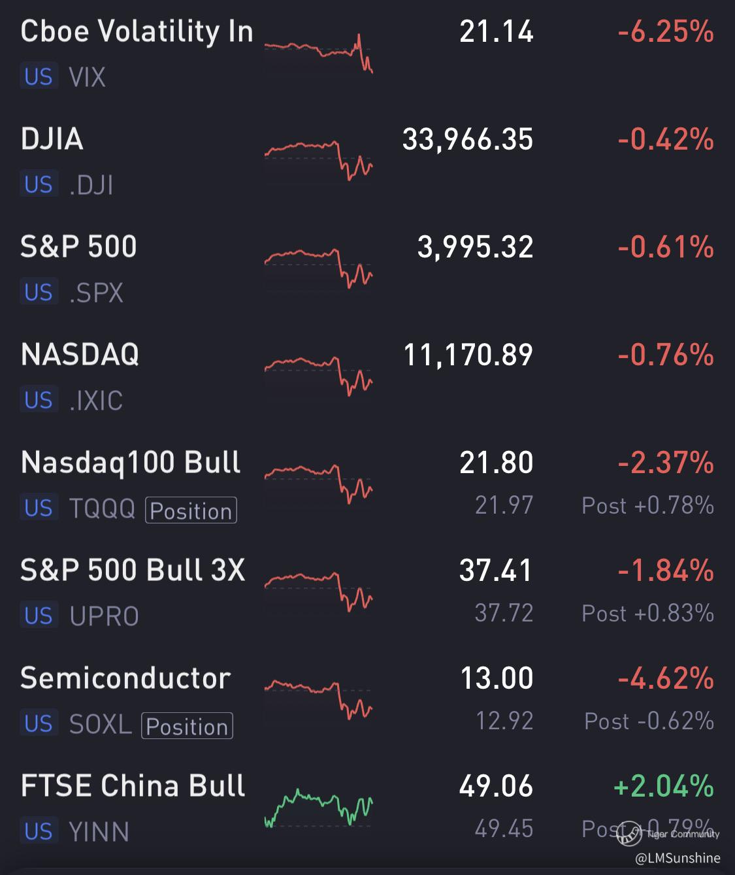Screen dimensions: 735x875
Task: Select the Nasdaq100 Bull watchlist row name
Action: 131,463
